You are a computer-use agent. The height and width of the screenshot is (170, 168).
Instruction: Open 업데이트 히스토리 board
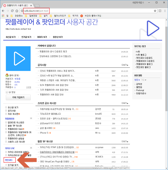pyautogui.click(x=16, y=123)
